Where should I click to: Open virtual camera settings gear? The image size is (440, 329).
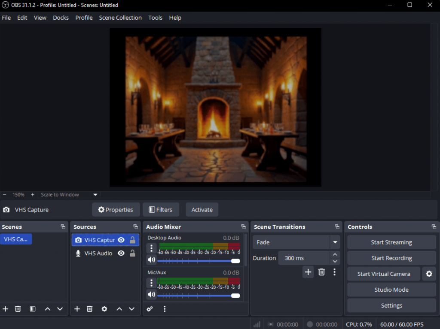(429, 274)
